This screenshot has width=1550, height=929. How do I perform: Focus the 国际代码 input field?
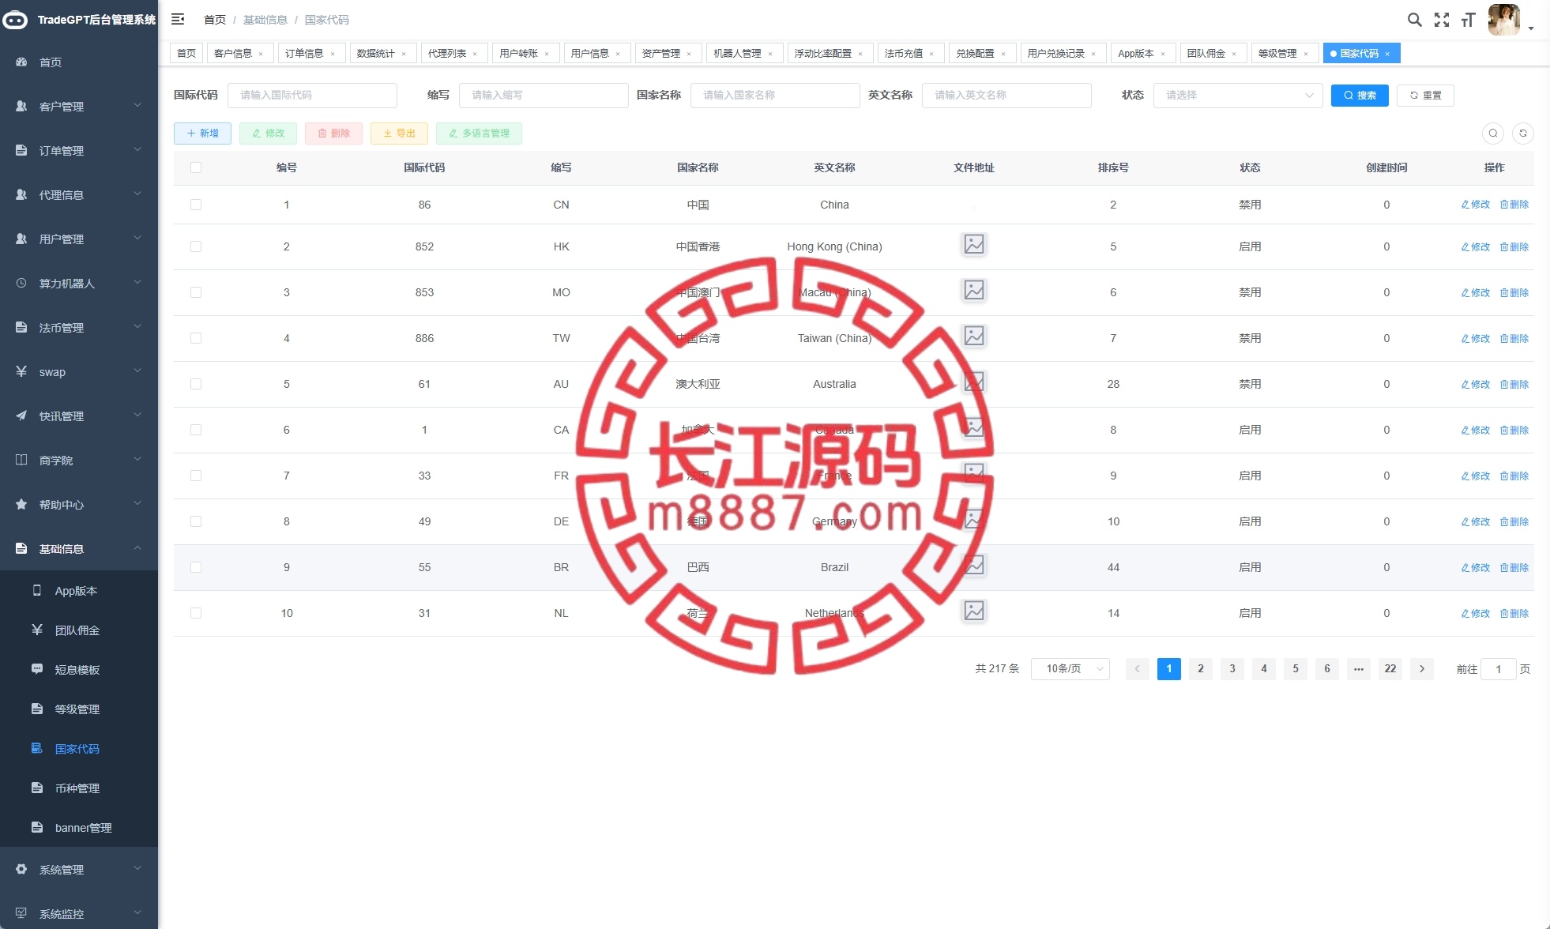tap(312, 95)
